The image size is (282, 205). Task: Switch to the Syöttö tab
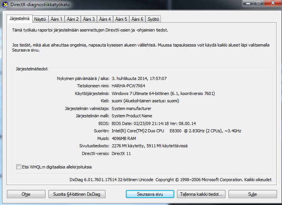[153, 19]
